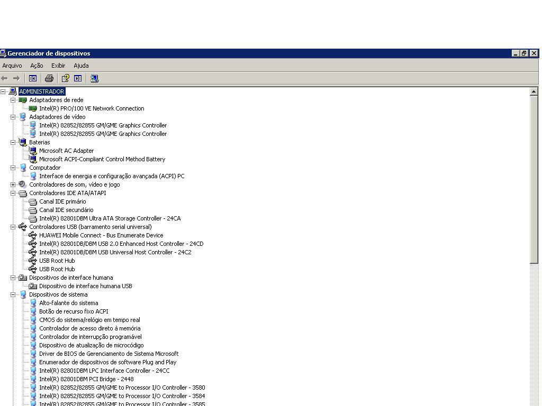
Task: Click the Device Manager title bar icon
Action: tap(3, 53)
